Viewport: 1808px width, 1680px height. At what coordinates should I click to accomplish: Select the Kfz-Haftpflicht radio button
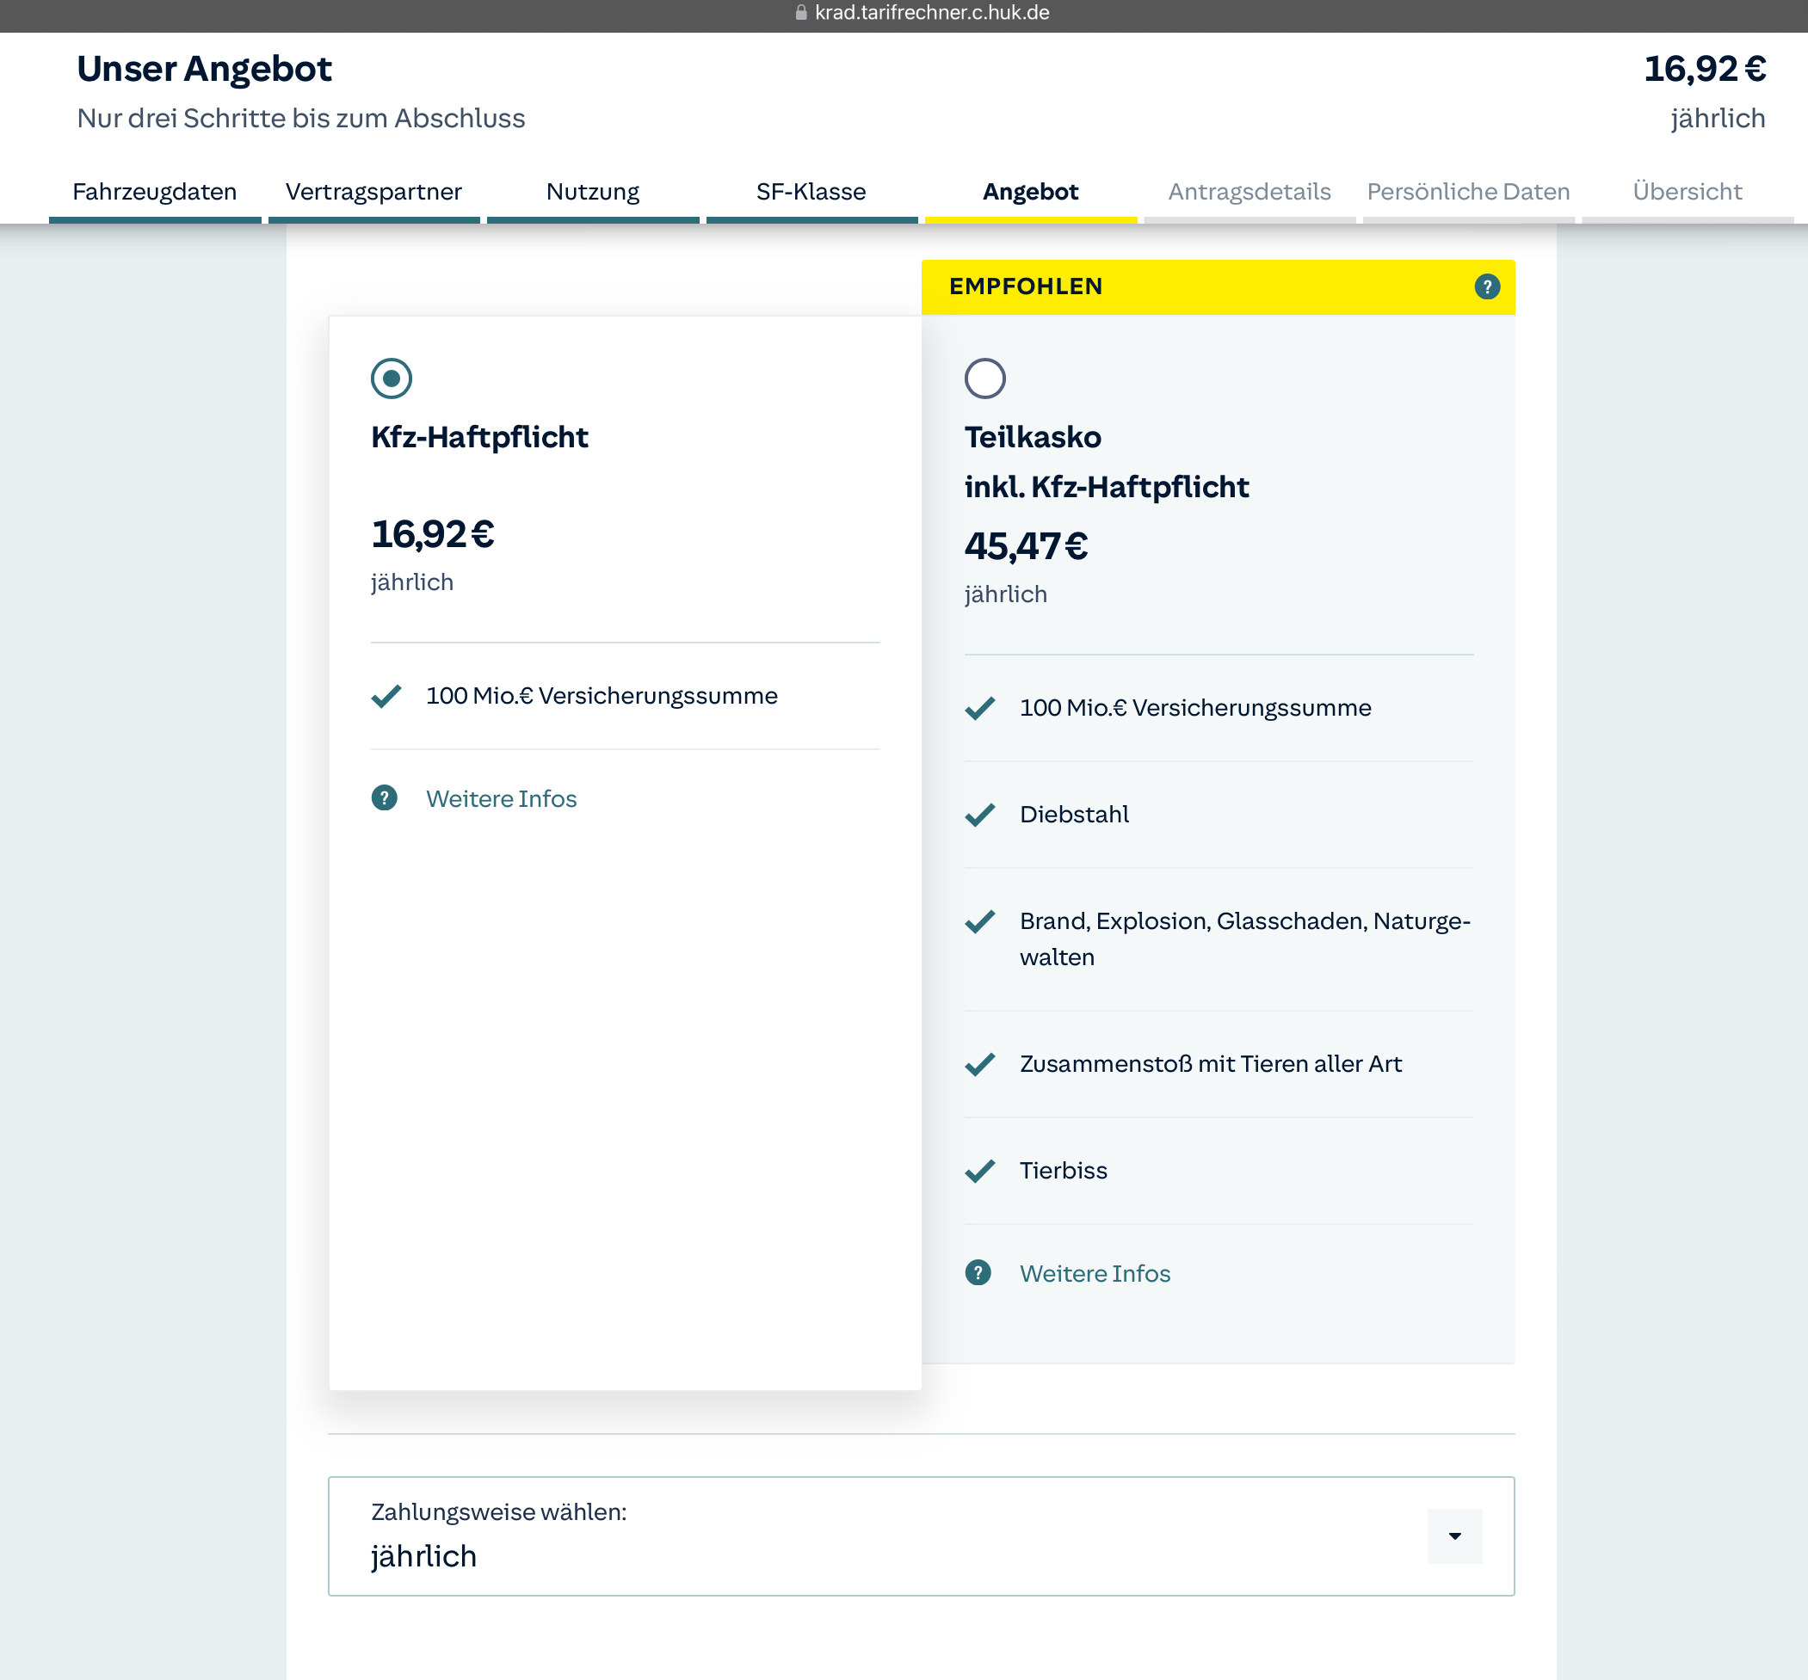coord(391,378)
